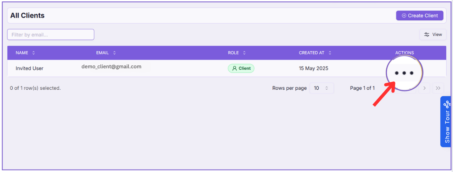Jump to last page with the double chevron
The image size is (453, 172).
point(438,88)
